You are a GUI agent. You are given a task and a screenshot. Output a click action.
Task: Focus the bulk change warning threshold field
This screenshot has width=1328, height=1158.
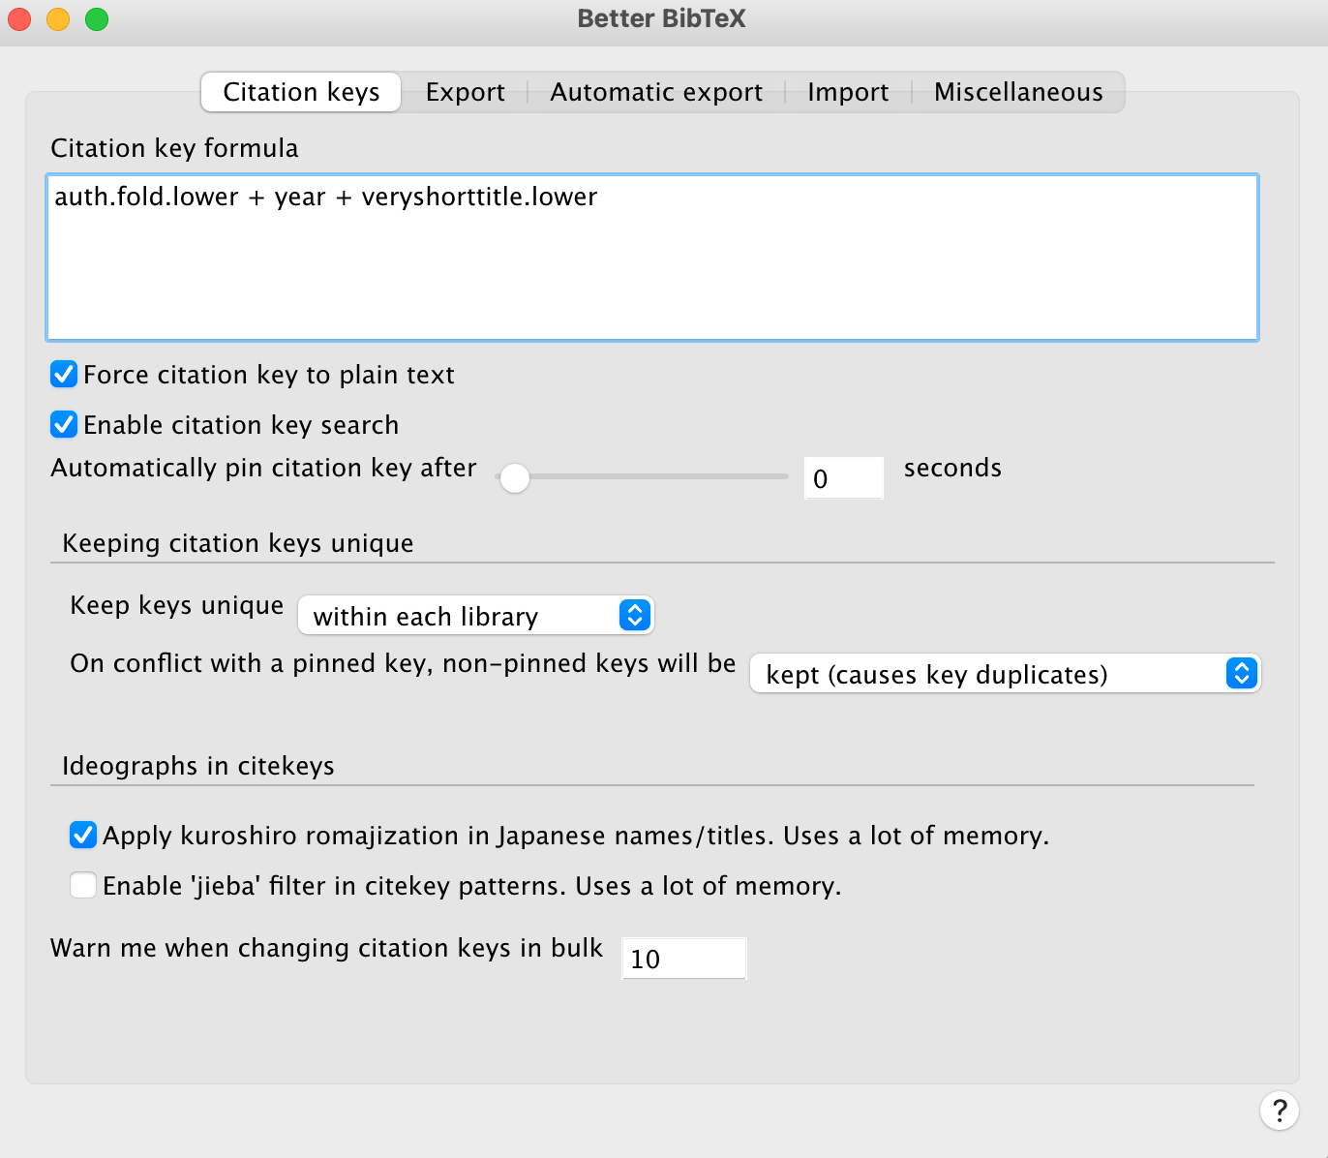point(683,959)
